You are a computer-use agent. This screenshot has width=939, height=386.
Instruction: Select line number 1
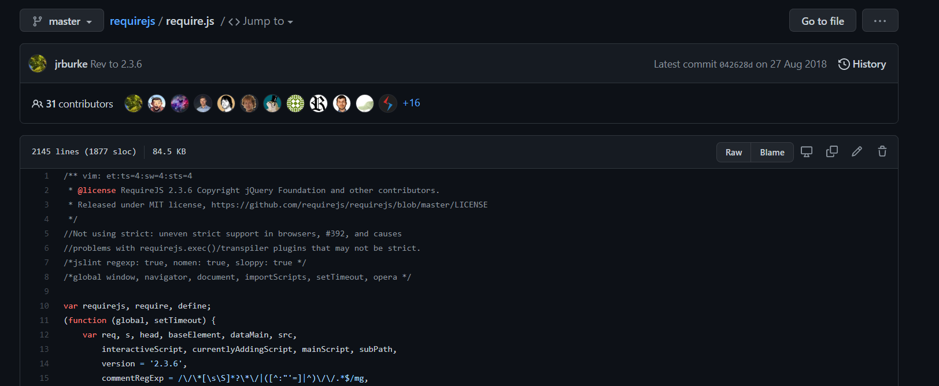coord(46,176)
